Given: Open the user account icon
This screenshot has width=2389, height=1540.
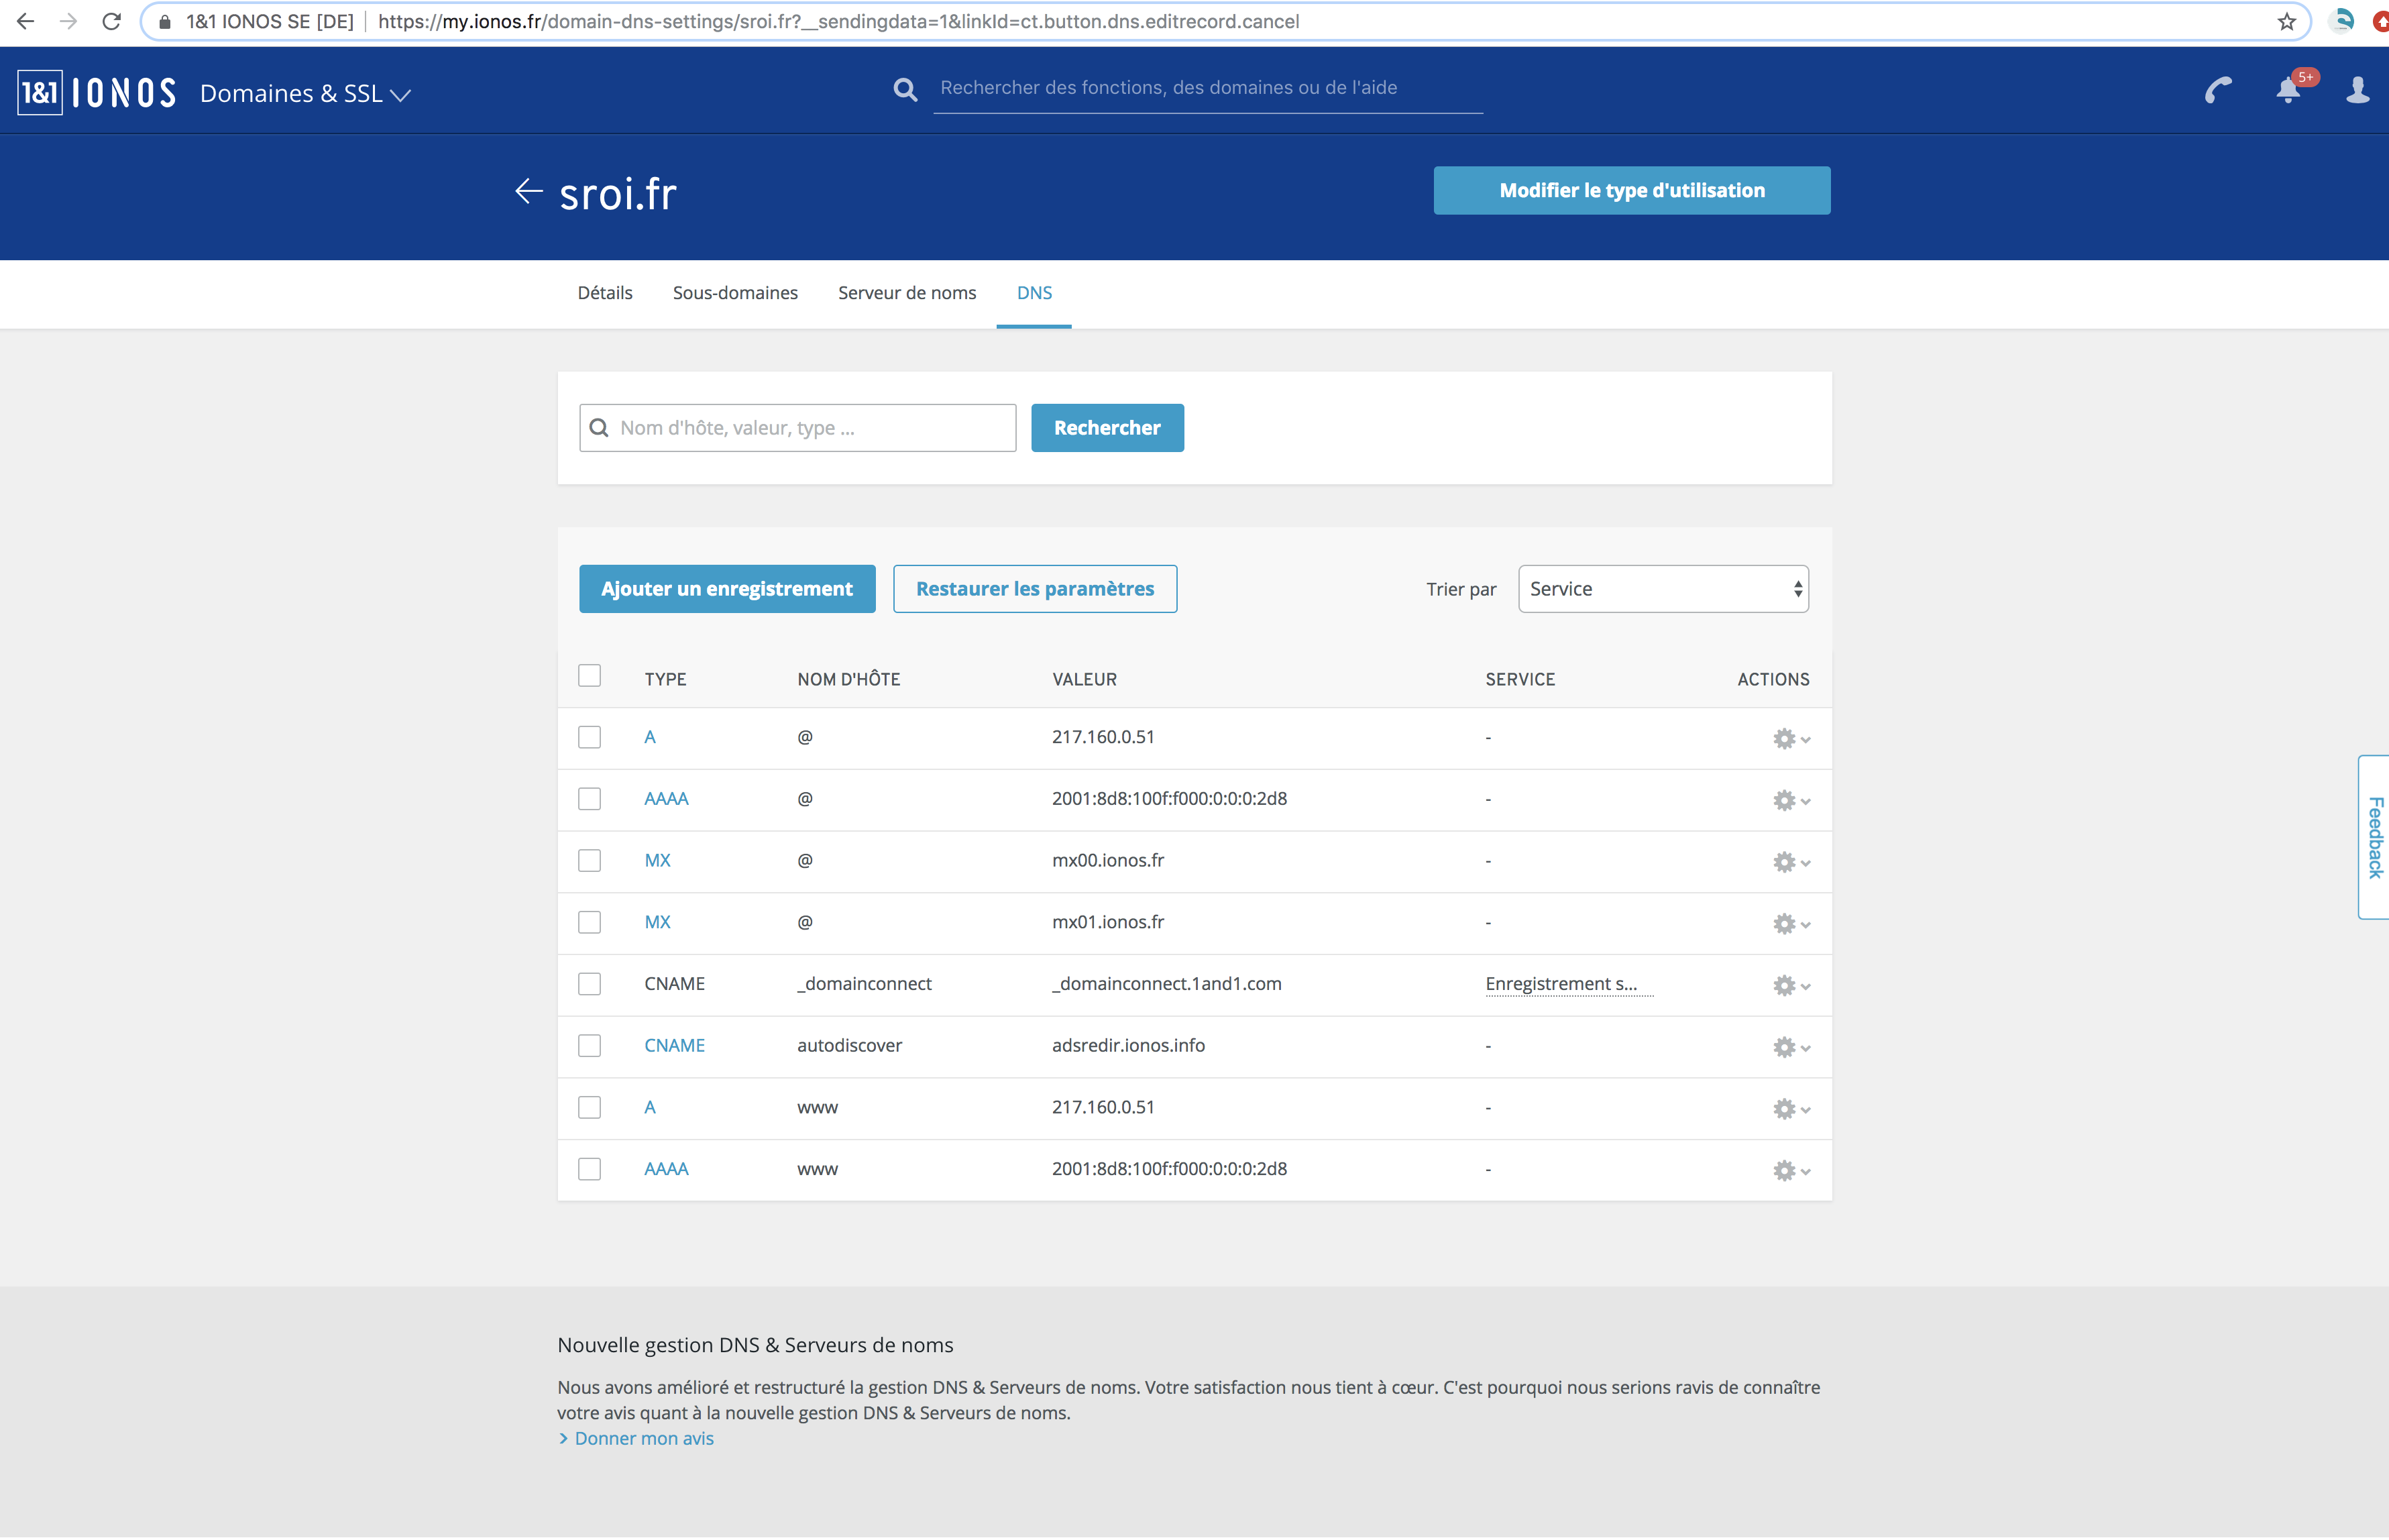Looking at the screenshot, I should 2357,91.
